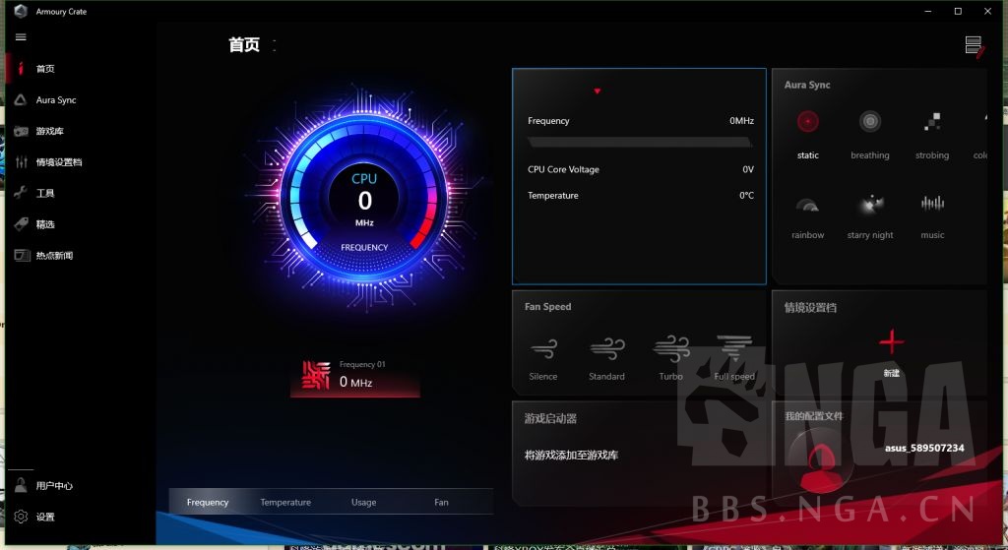Click the red plus 新建 profile icon
The height and width of the screenshot is (550, 1008).
[891, 342]
